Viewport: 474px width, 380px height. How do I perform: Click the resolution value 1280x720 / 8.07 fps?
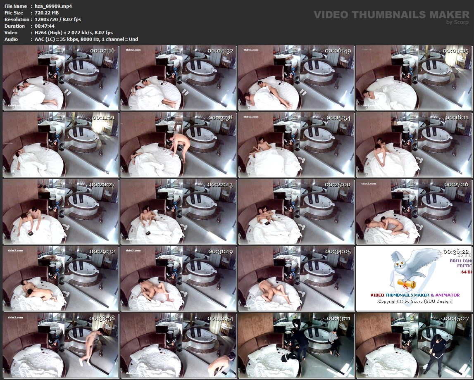(58, 19)
